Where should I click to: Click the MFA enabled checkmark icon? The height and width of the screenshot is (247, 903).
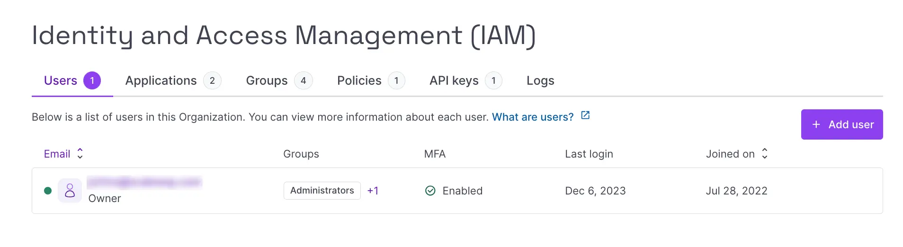point(430,191)
